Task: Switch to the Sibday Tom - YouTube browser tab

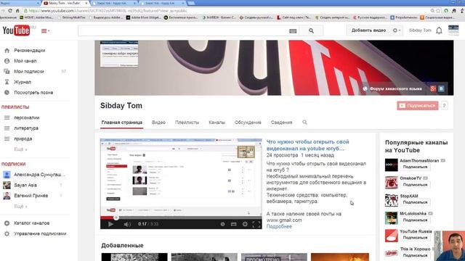Action: (x=65, y=3)
